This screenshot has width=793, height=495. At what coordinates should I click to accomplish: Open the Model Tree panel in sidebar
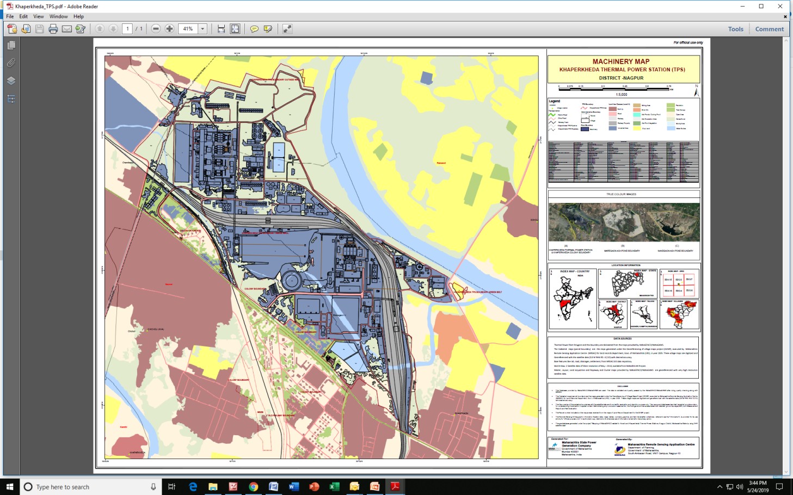click(11, 99)
